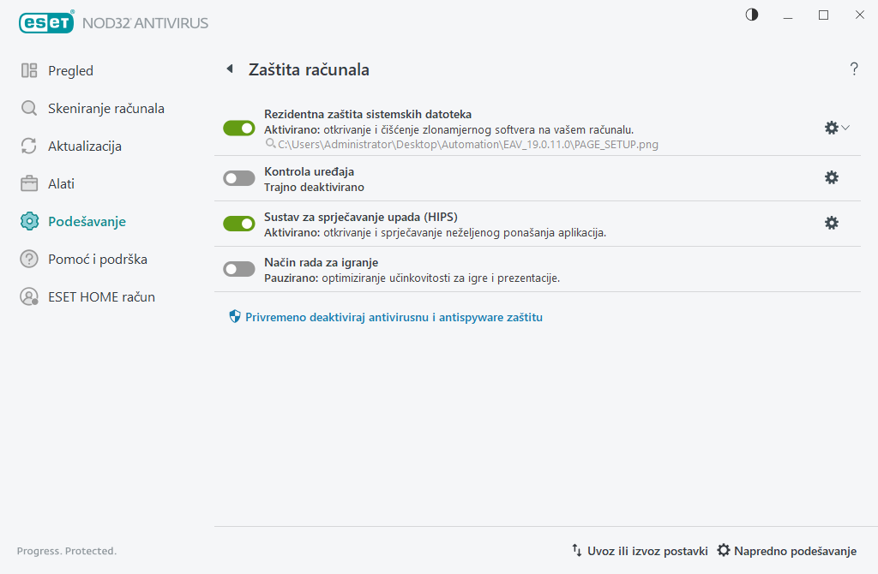The width and height of the screenshot is (878, 574).
Task: Click the Aktualizacija refresh icon
Action: [x=28, y=146]
